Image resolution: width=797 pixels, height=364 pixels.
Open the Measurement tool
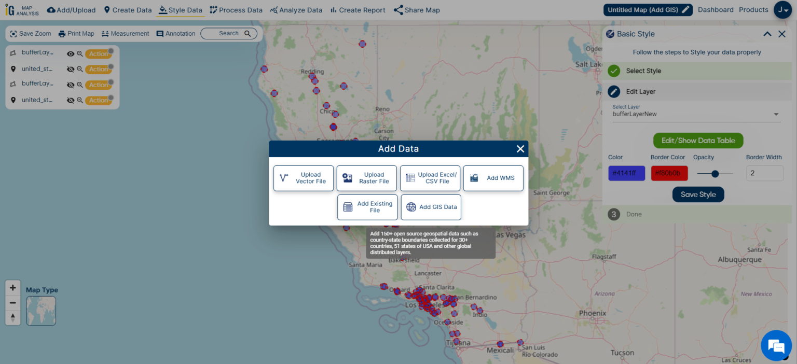[125, 33]
